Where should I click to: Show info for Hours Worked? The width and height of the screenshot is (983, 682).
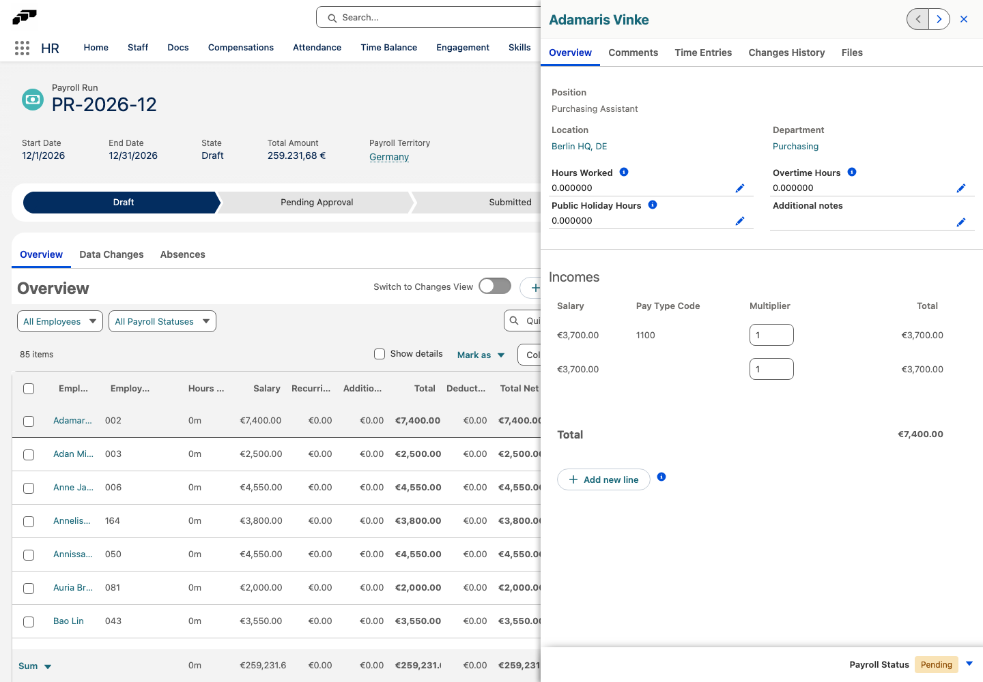(x=624, y=172)
